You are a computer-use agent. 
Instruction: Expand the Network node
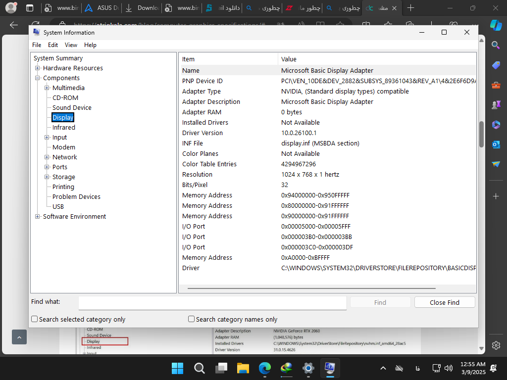click(x=47, y=157)
